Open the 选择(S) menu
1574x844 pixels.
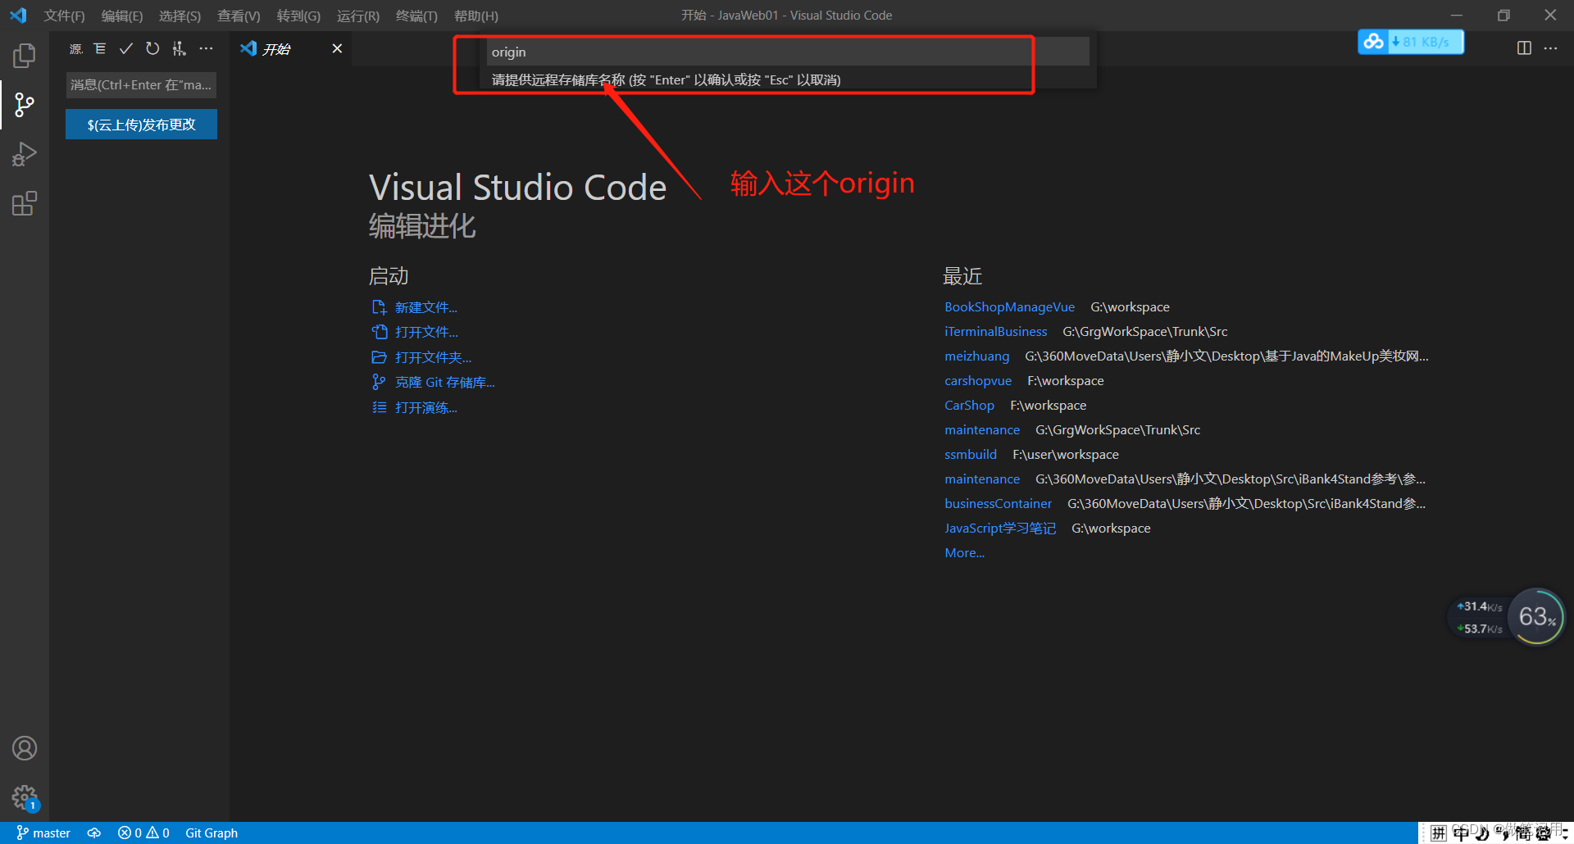pos(180,16)
